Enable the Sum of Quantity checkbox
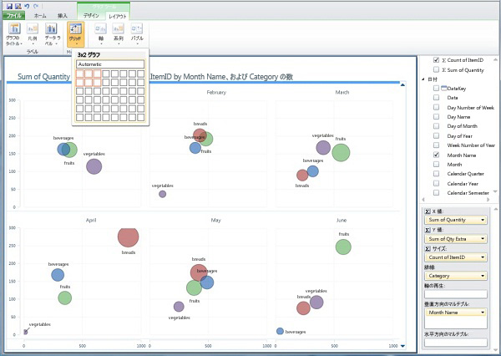Viewport: 501px width, 356px height. point(437,70)
